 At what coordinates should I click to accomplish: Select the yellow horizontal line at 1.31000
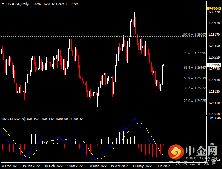(x=103, y=9)
